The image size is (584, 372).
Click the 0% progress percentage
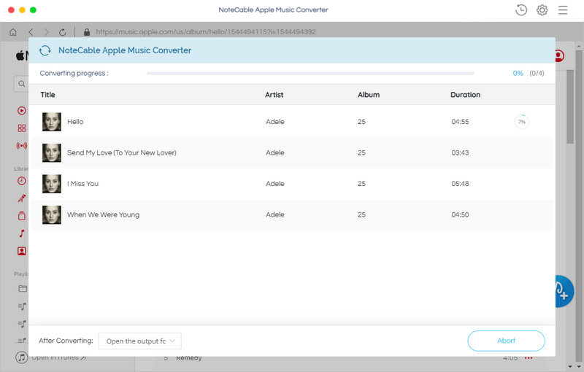click(x=518, y=73)
